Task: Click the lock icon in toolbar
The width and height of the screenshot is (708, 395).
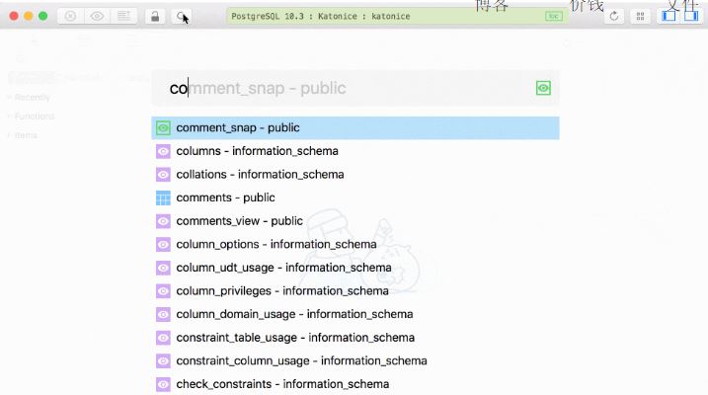Action: pyautogui.click(x=155, y=17)
